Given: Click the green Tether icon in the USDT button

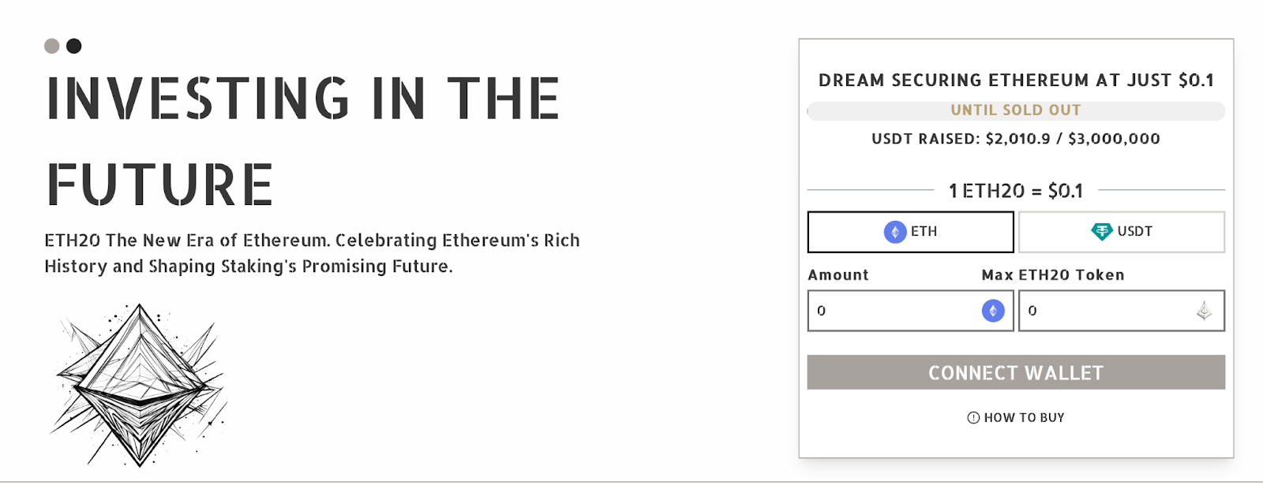Looking at the screenshot, I should [1101, 232].
